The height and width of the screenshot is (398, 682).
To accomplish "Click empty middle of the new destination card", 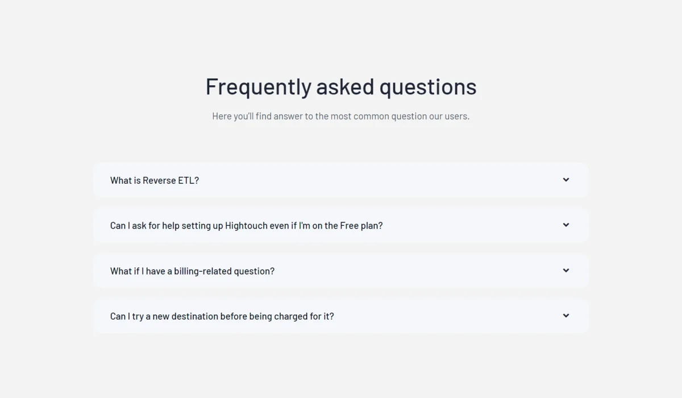I will coord(449,316).
